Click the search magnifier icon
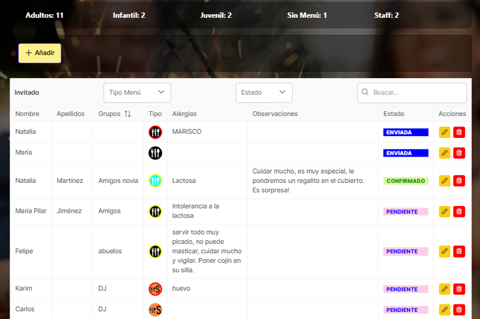 (x=365, y=92)
